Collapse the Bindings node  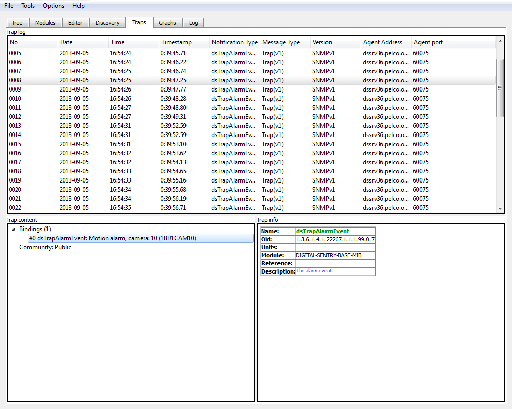pyautogui.click(x=12, y=229)
